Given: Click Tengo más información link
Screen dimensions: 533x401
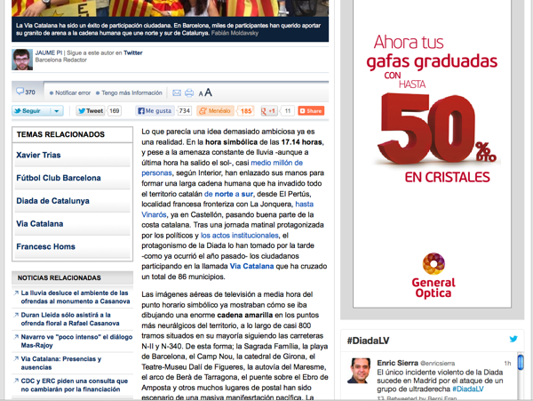Looking at the screenshot, I should [131, 92].
